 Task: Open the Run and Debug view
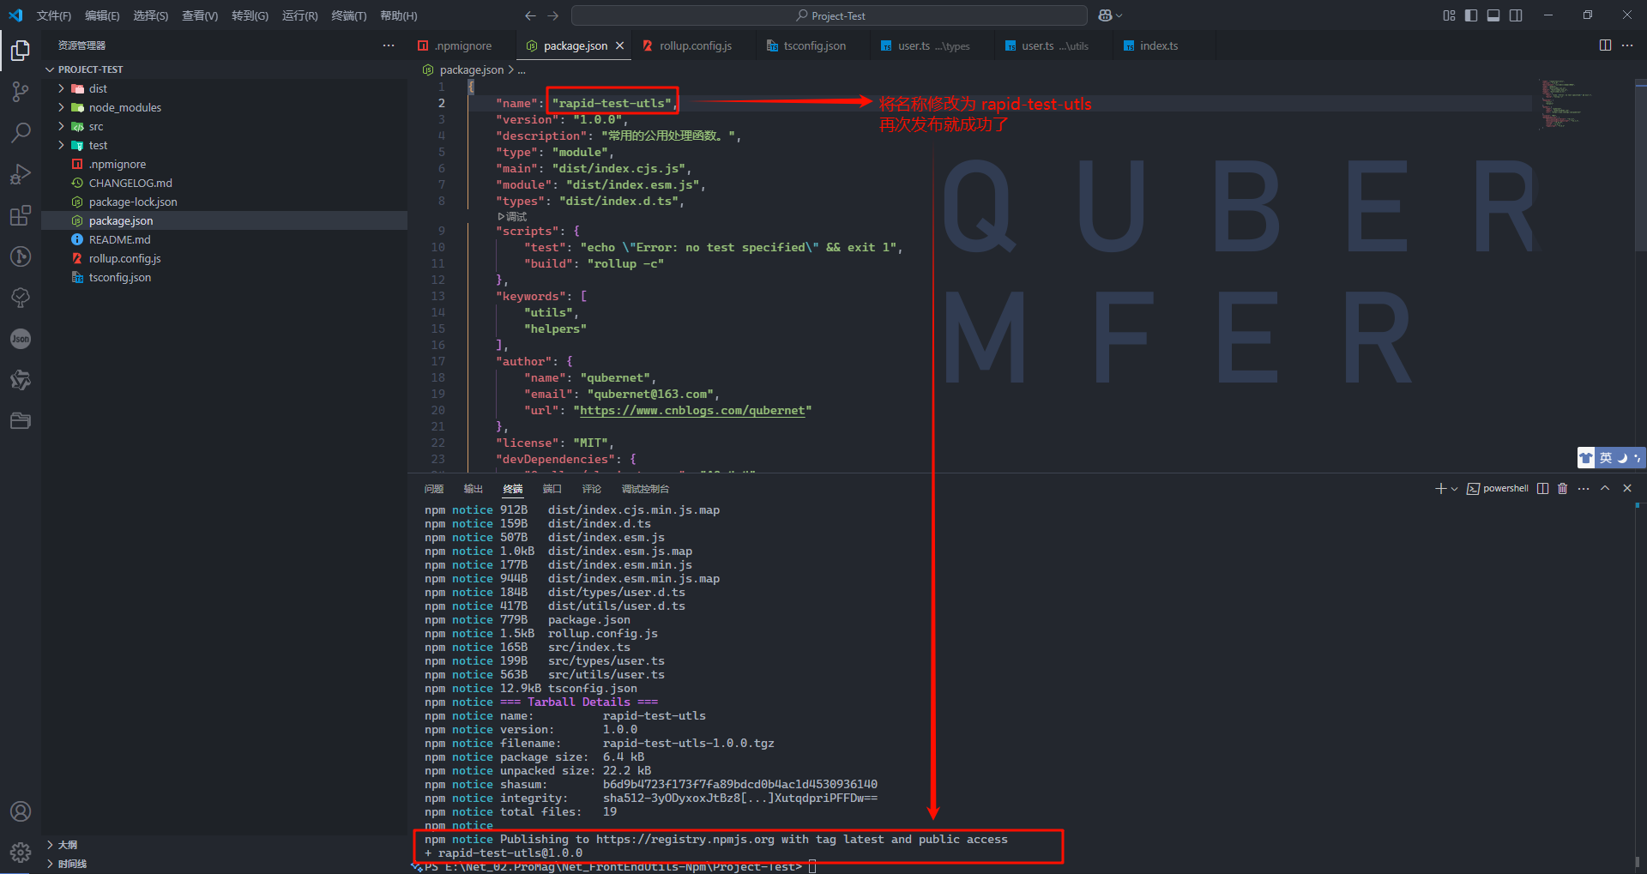21,174
